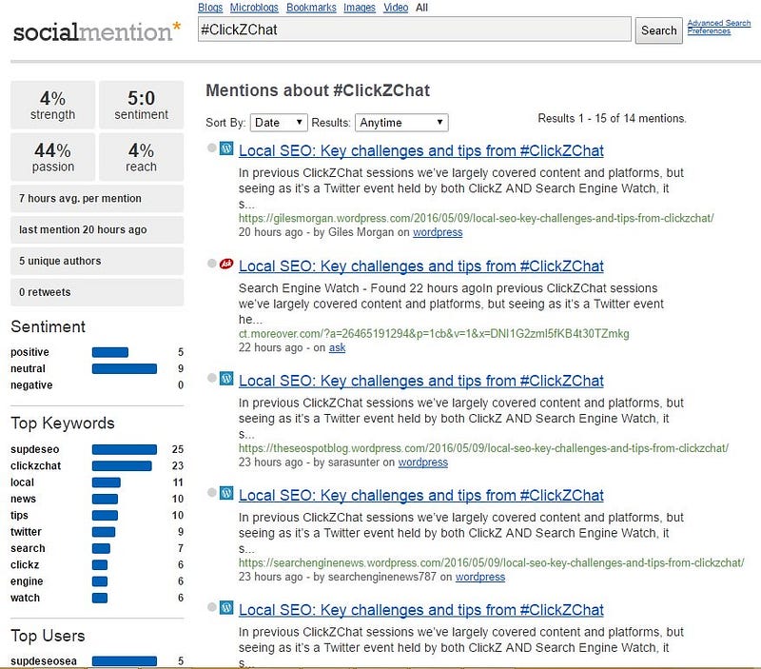Click the 5:0 sentiment tile
This screenshot has width=761, height=669.
coord(141,105)
